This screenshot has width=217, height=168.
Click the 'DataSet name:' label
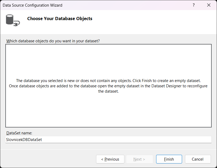(x=19, y=133)
